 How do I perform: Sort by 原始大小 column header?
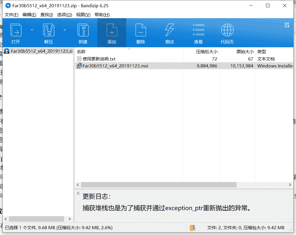[x=237, y=52]
